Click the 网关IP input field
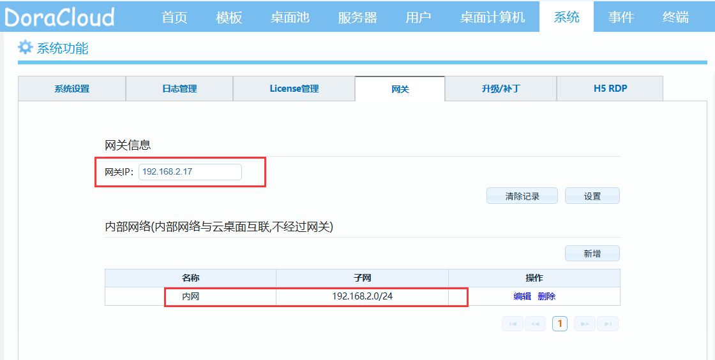Viewport: 715px width, 360px height. pyautogui.click(x=190, y=172)
